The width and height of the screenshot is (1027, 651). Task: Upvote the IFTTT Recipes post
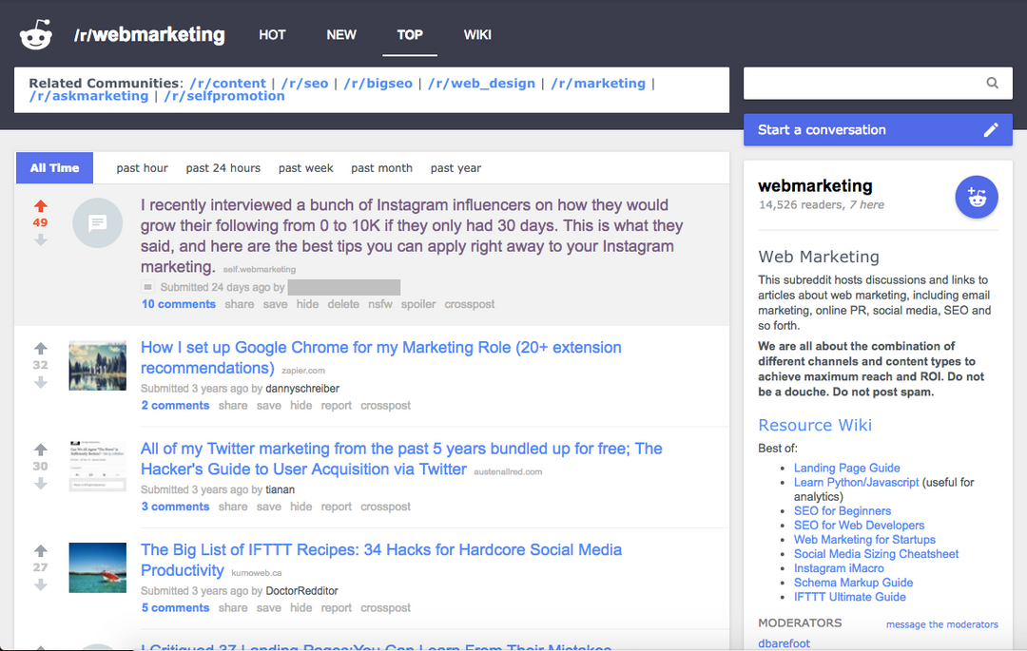click(41, 550)
